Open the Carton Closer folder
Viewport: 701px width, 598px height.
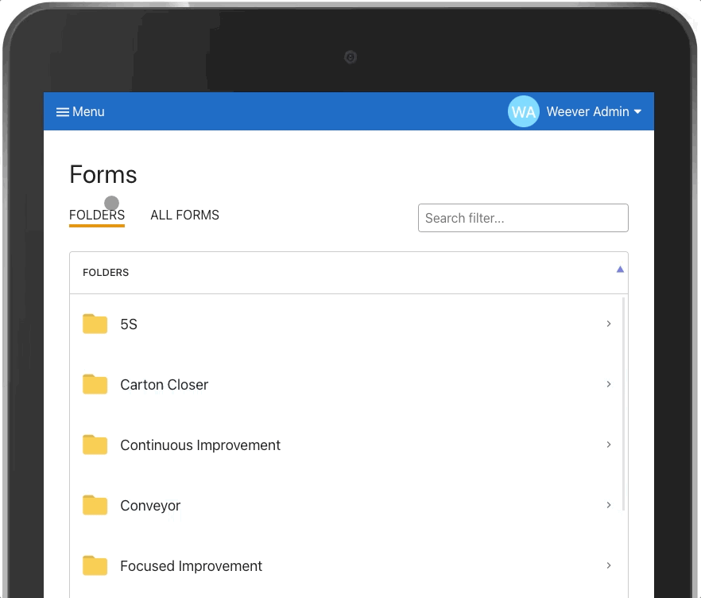point(164,384)
